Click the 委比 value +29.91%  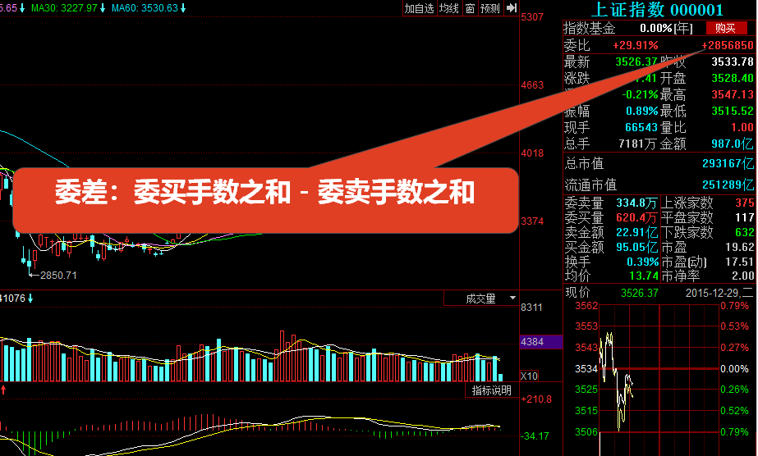point(635,45)
